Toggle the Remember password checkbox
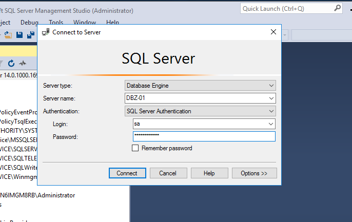Viewport: 352px width, 222px height. (x=135, y=148)
